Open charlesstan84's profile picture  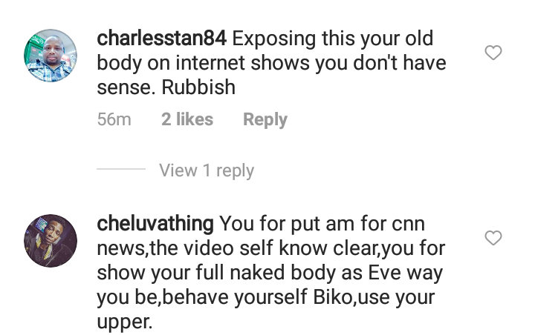(x=51, y=56)
